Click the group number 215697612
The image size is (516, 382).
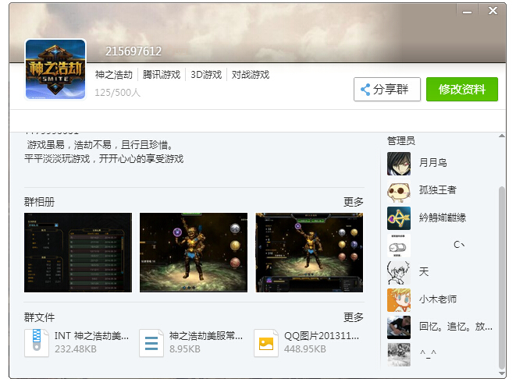point(133,51)
